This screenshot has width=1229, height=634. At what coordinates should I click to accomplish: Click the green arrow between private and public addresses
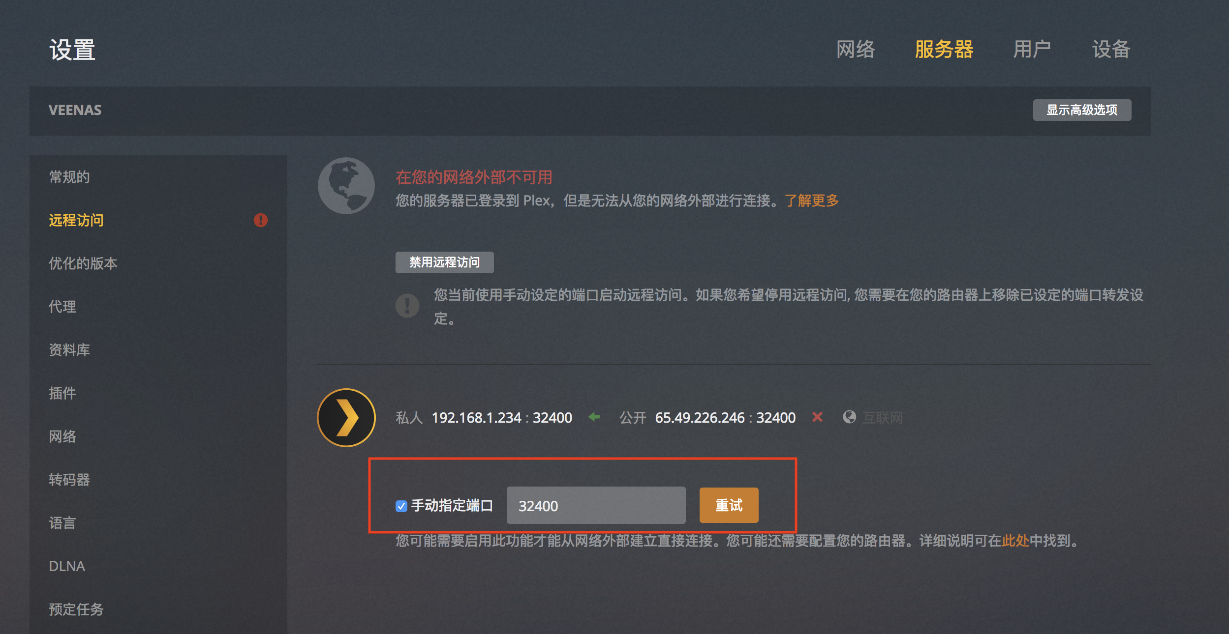tap(594, 417)
